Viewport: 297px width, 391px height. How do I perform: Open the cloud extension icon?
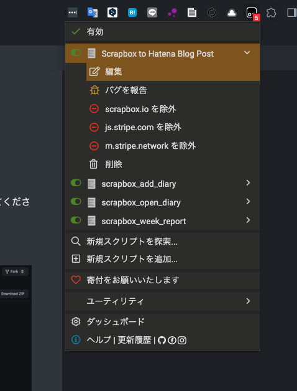(x=232, y=13)
